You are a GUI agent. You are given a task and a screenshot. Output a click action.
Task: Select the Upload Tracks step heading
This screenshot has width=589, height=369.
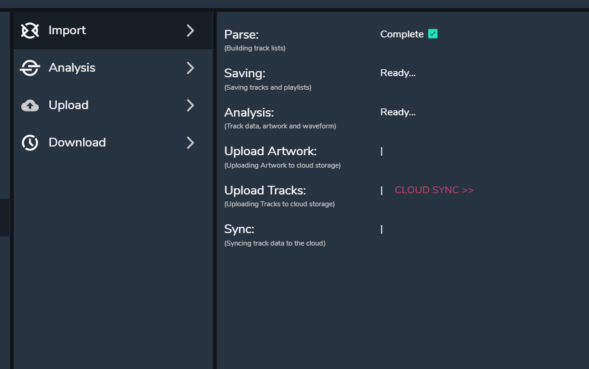click(x=265, y=190)
